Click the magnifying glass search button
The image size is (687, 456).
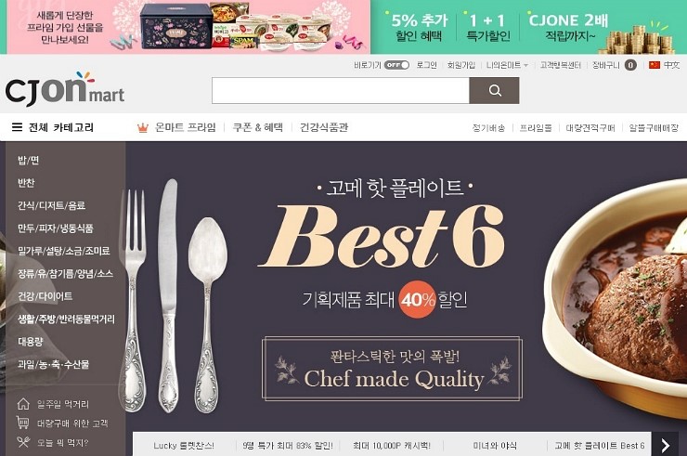tap(494, 91)
